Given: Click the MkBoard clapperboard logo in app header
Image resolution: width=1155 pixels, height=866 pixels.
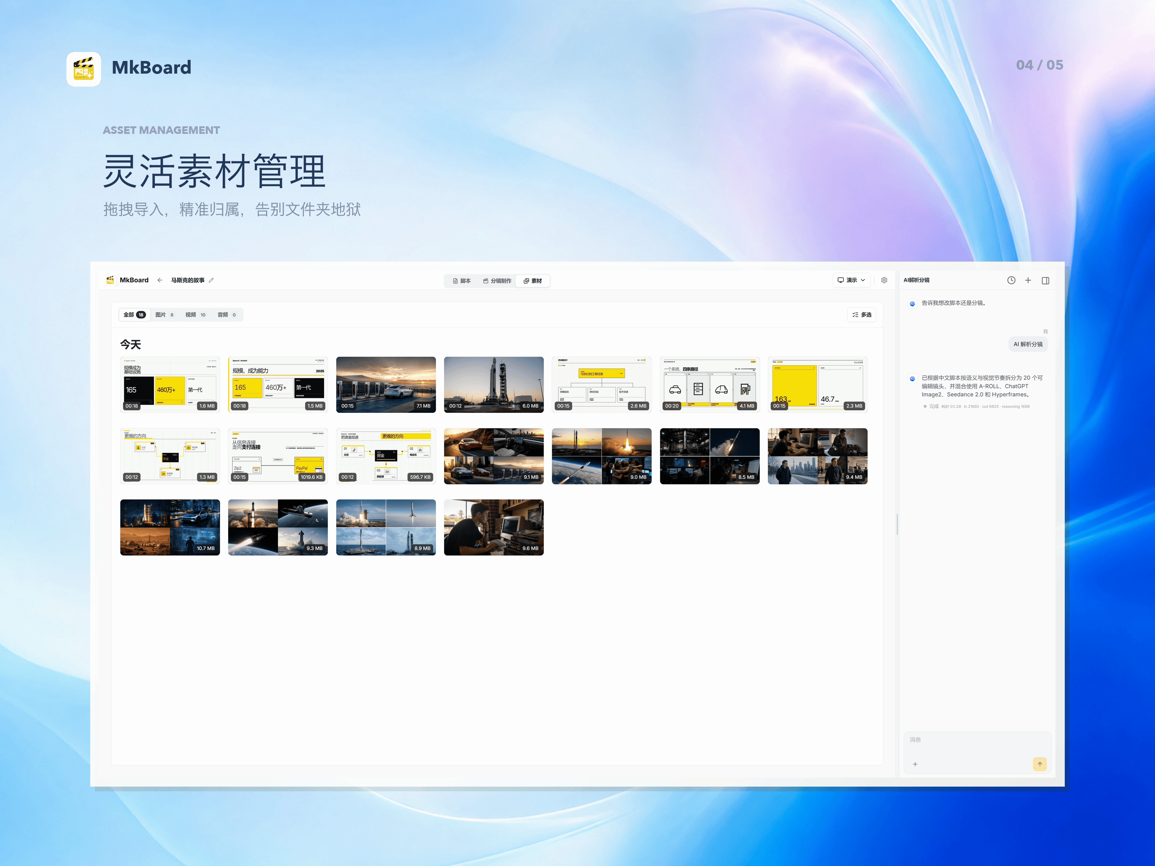Looking at the screenshot, I should pos(110,280).
